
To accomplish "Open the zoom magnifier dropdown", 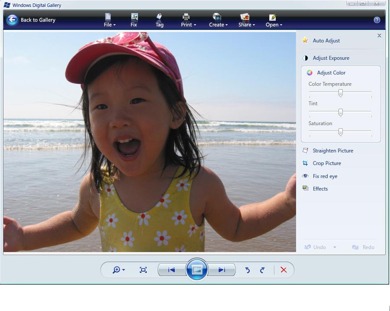I will coord(118,270).
